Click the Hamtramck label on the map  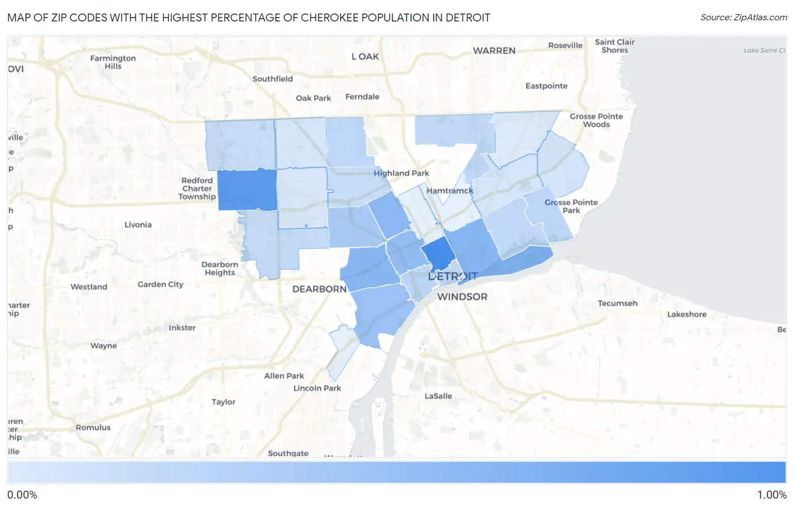450,191
